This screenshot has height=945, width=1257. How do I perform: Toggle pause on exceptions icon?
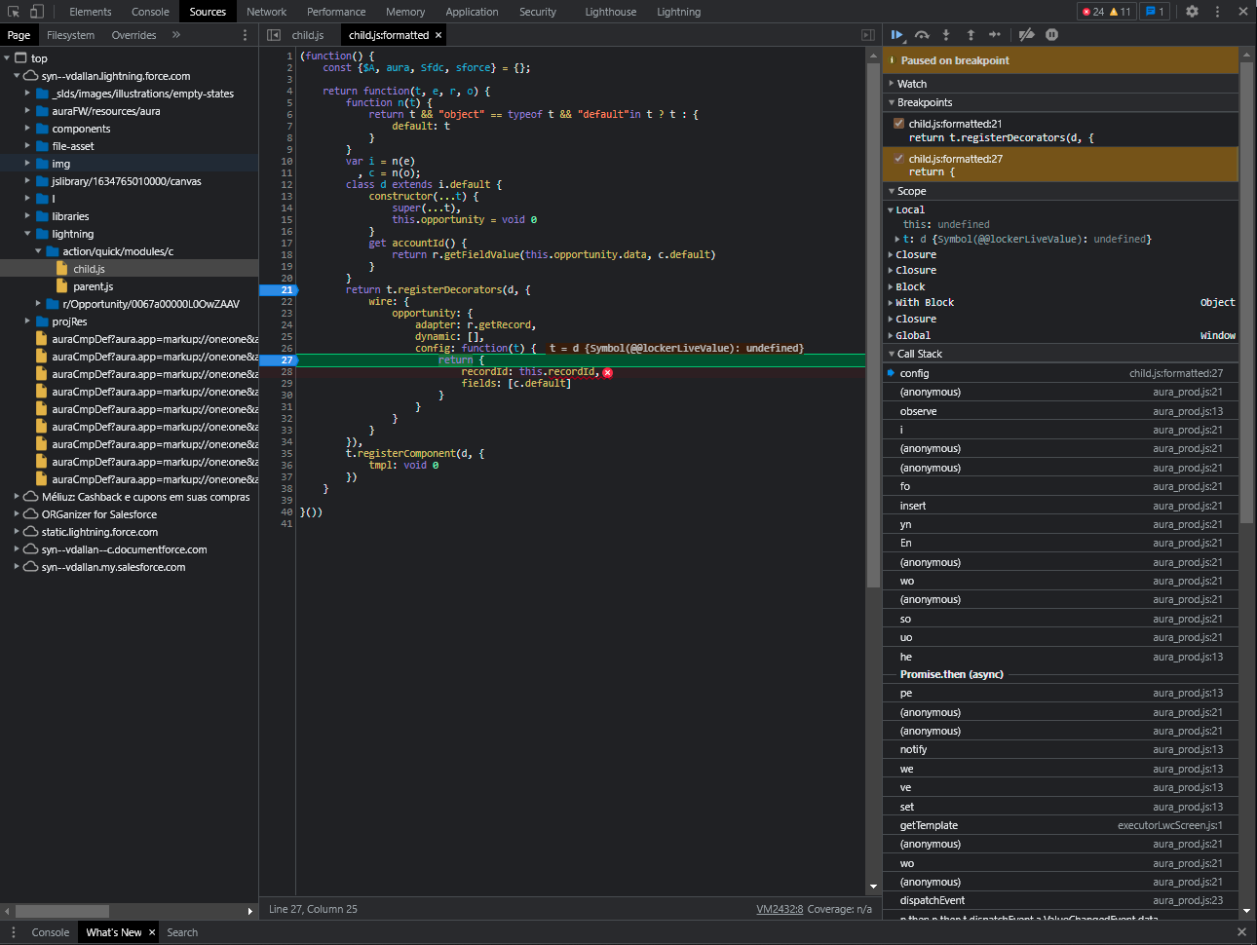(1052, 35)
